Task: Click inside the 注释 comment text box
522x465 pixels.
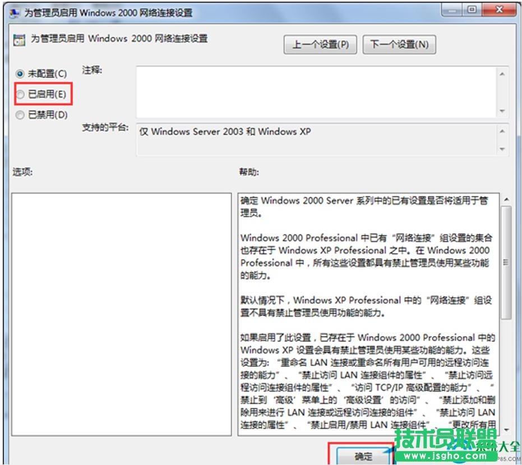Action: click(316, 92)
